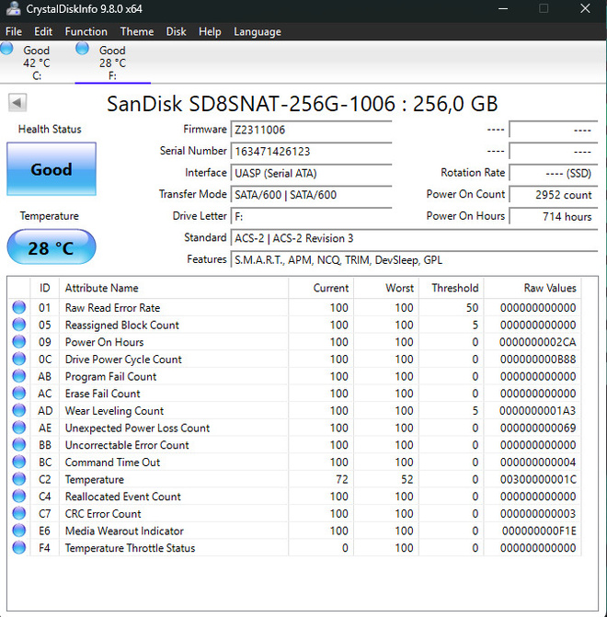Screen dimensions: 607x617
Task: Click raw value 00300000001C
Action: pos(538,479)
